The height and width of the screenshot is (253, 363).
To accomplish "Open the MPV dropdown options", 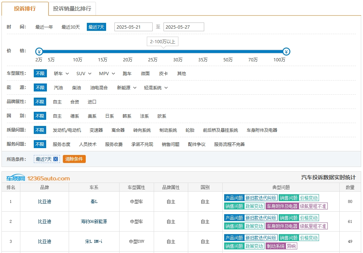I will (x=107, y=73).
